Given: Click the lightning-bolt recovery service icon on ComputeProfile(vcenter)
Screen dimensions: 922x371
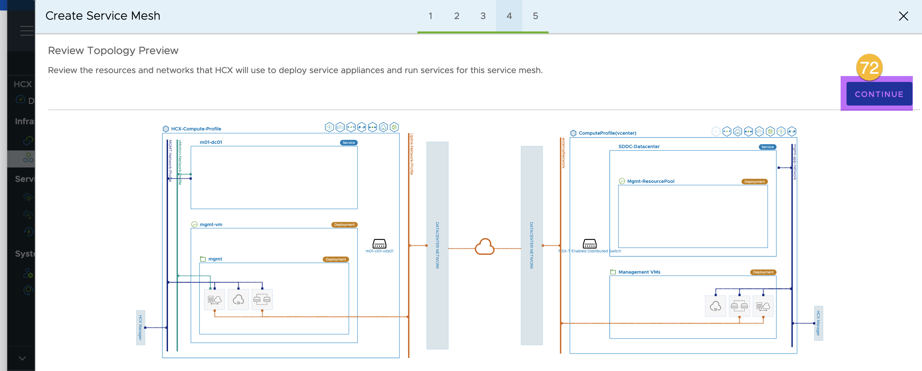Looking at the screenshot, I should (781, 131).
